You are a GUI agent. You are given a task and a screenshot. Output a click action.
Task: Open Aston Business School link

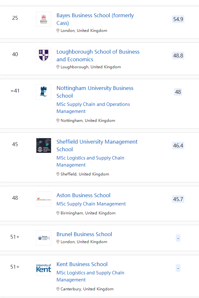83,195
